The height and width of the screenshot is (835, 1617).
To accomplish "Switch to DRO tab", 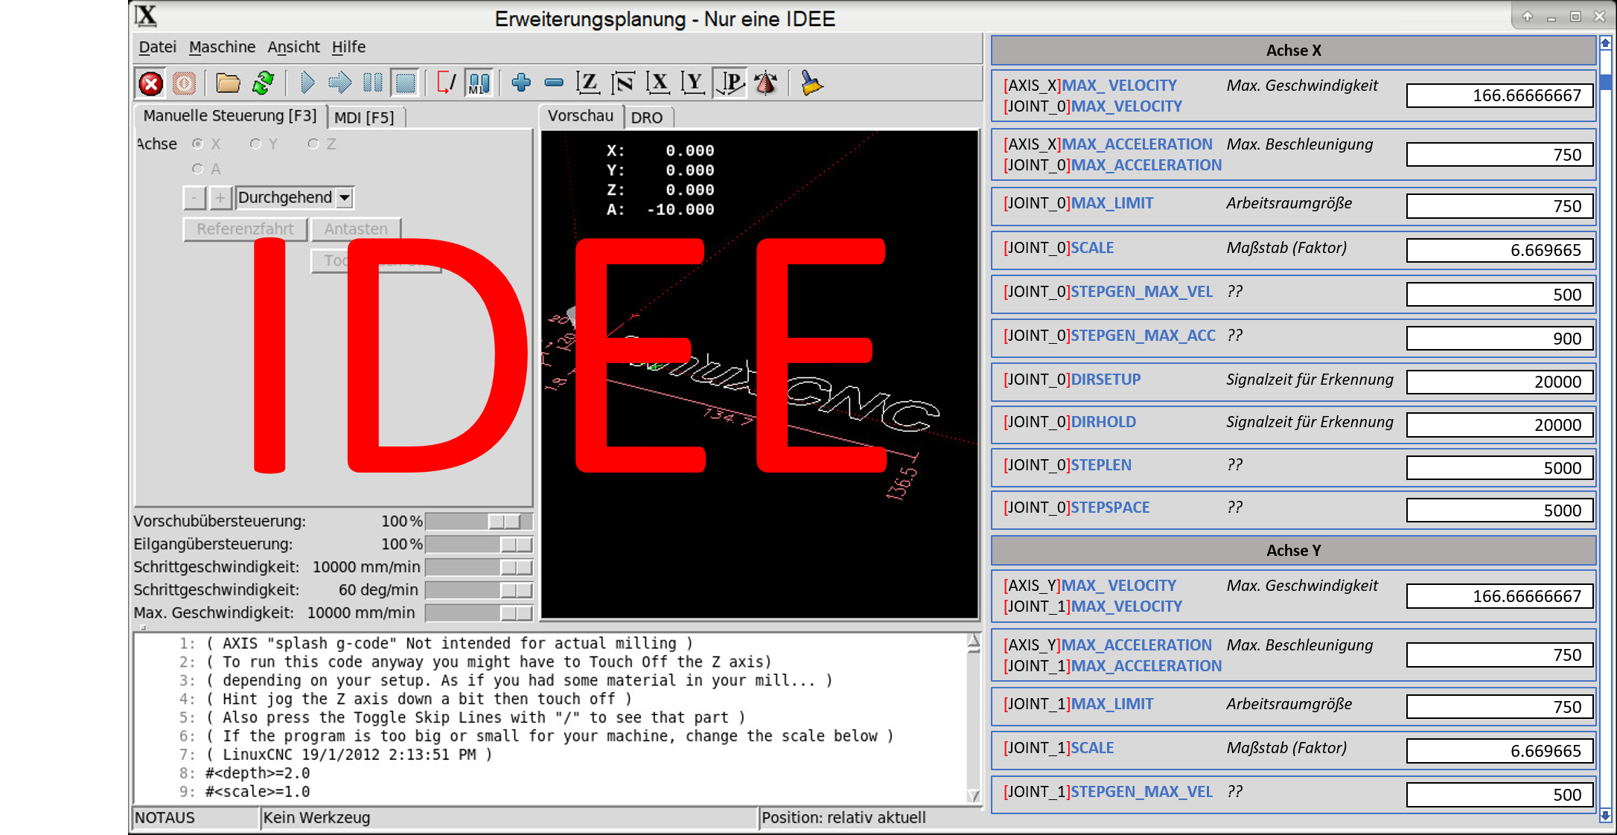I will pyautogui.click(x=646, y=118).
